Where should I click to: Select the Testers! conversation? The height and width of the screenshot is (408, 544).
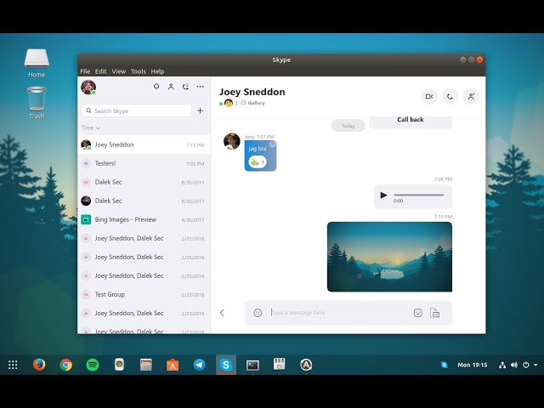pyautogui.click(x=144, y=163)
